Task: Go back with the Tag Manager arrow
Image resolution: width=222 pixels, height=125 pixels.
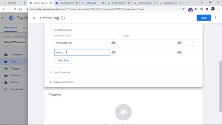Action: [3, 18]
